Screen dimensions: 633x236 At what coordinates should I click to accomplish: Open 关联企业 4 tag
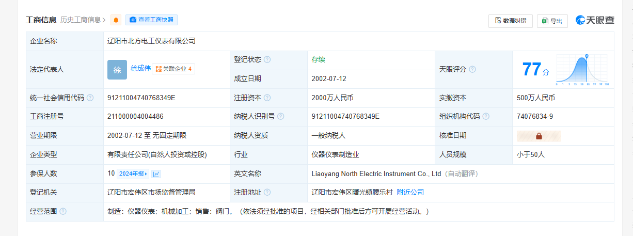click(173, 69)
